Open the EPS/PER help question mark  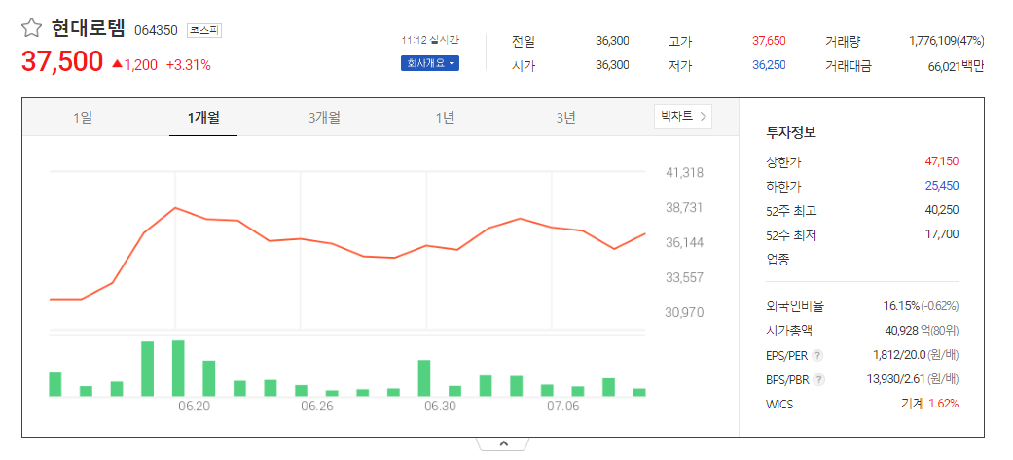[x=817, y=355]
